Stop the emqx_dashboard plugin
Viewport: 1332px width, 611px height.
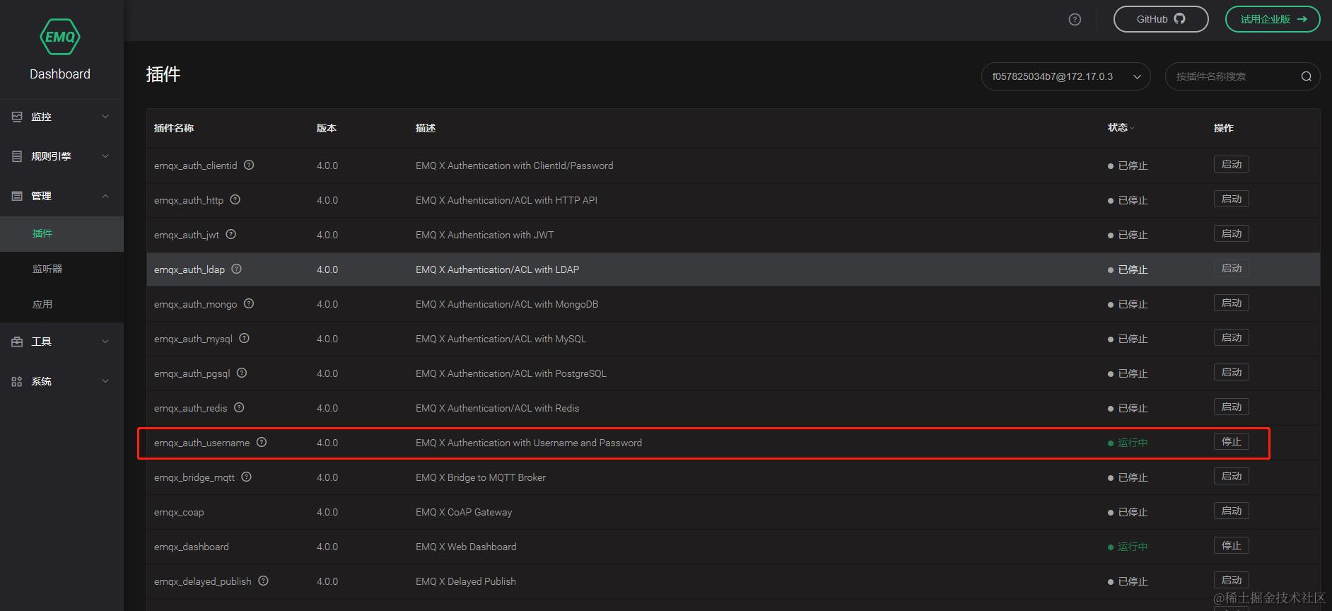(1232, 545)
